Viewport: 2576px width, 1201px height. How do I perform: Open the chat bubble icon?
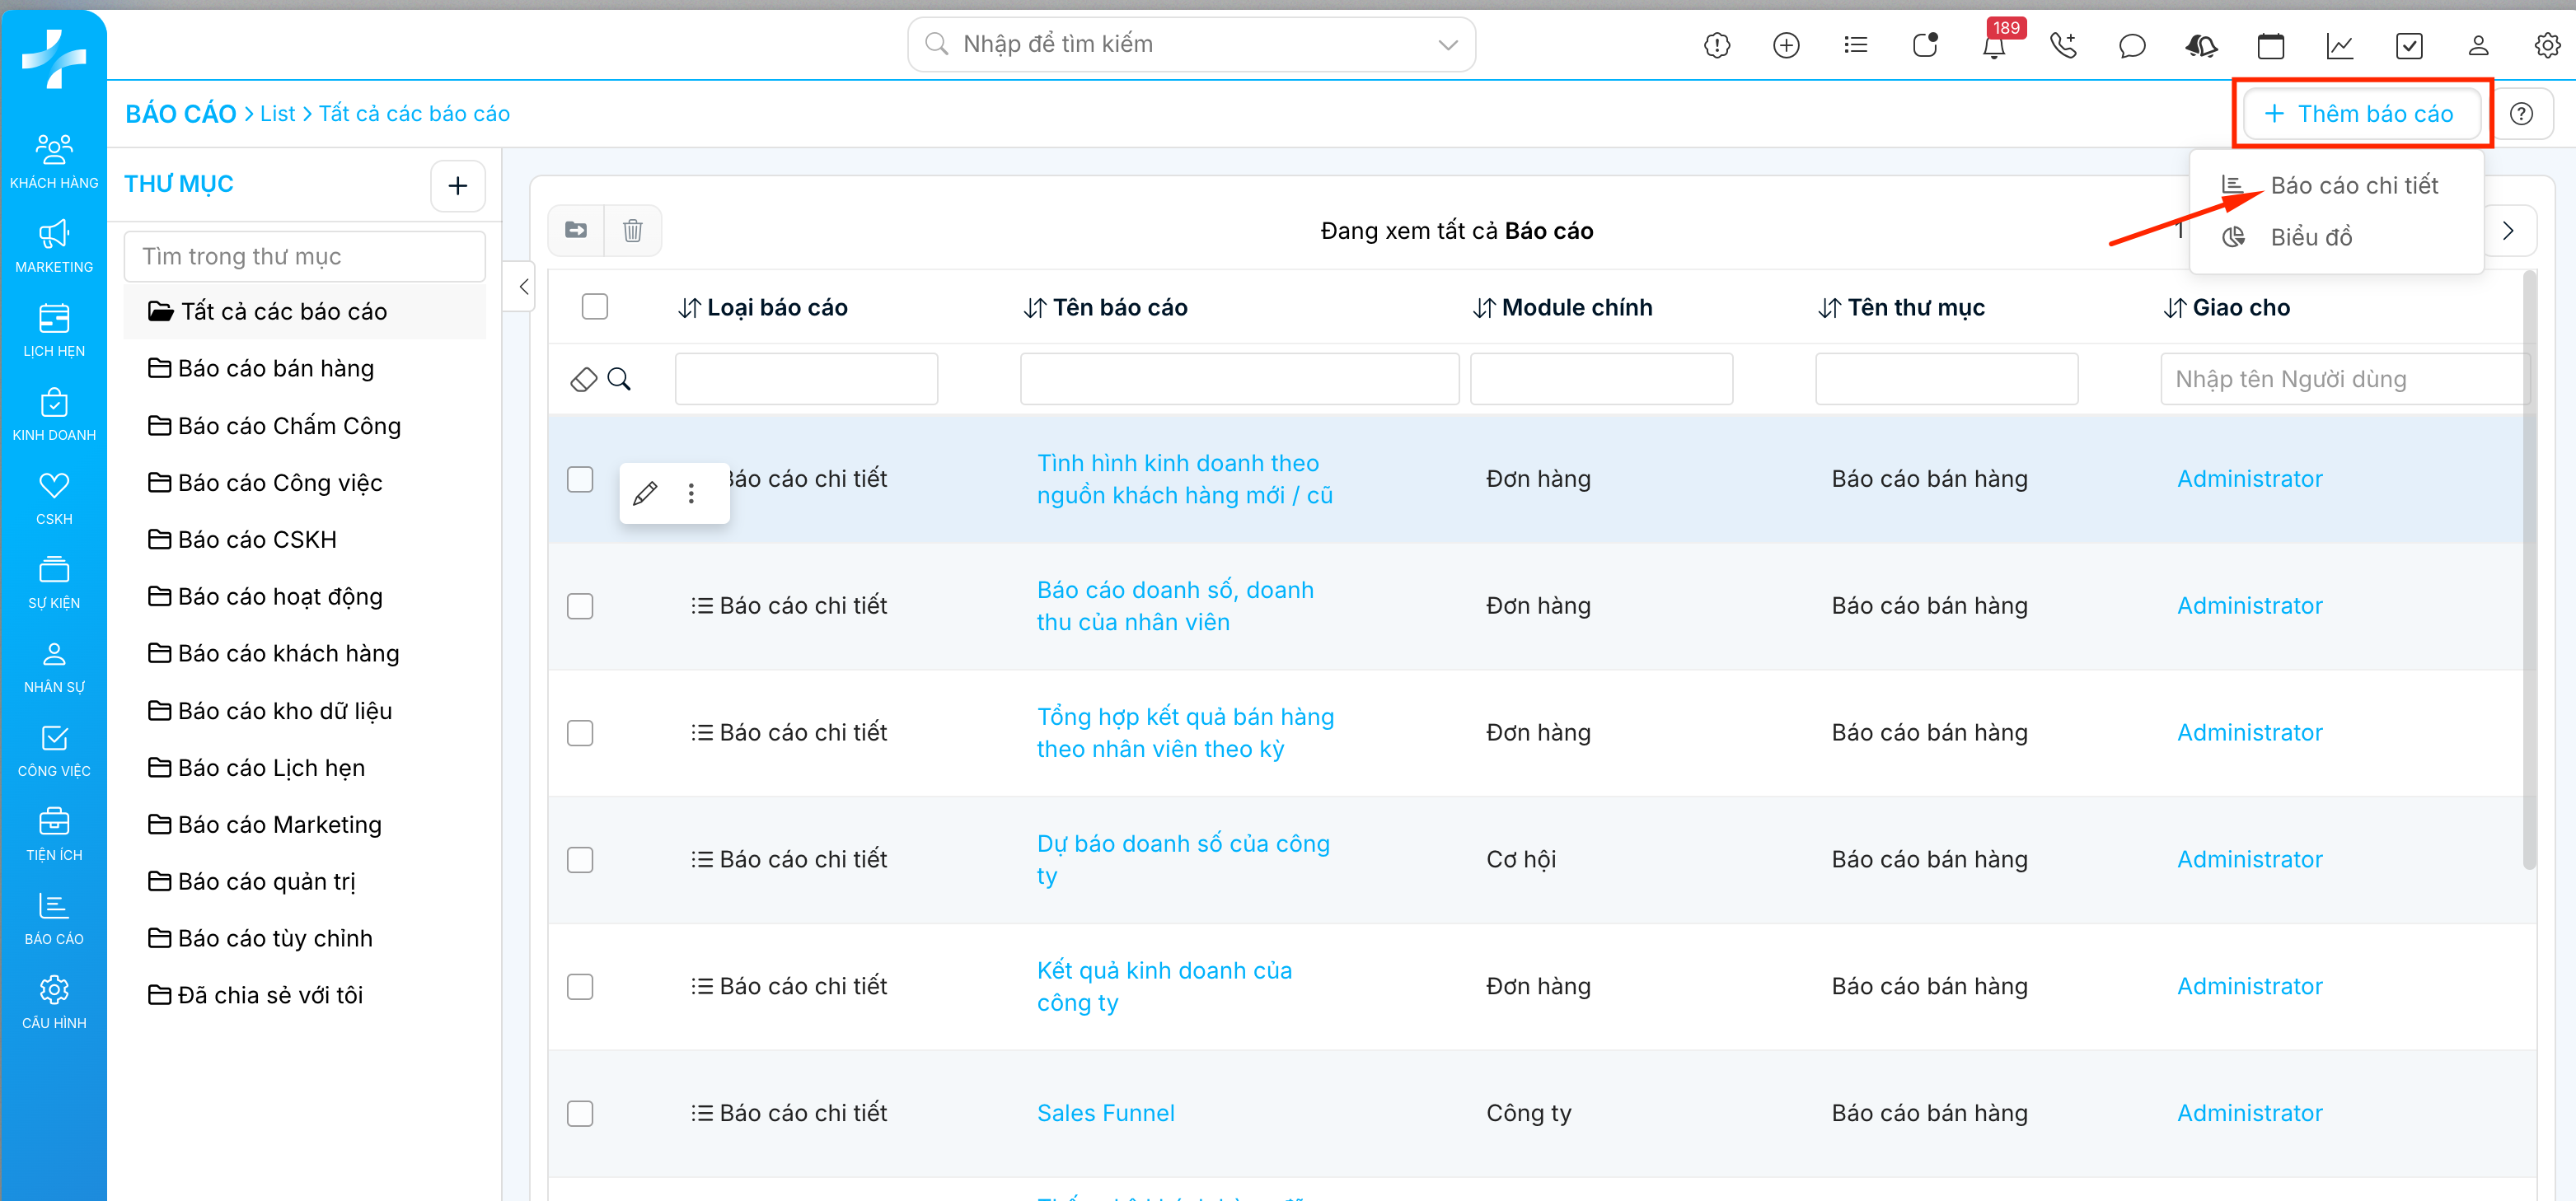pos(2131,46)
